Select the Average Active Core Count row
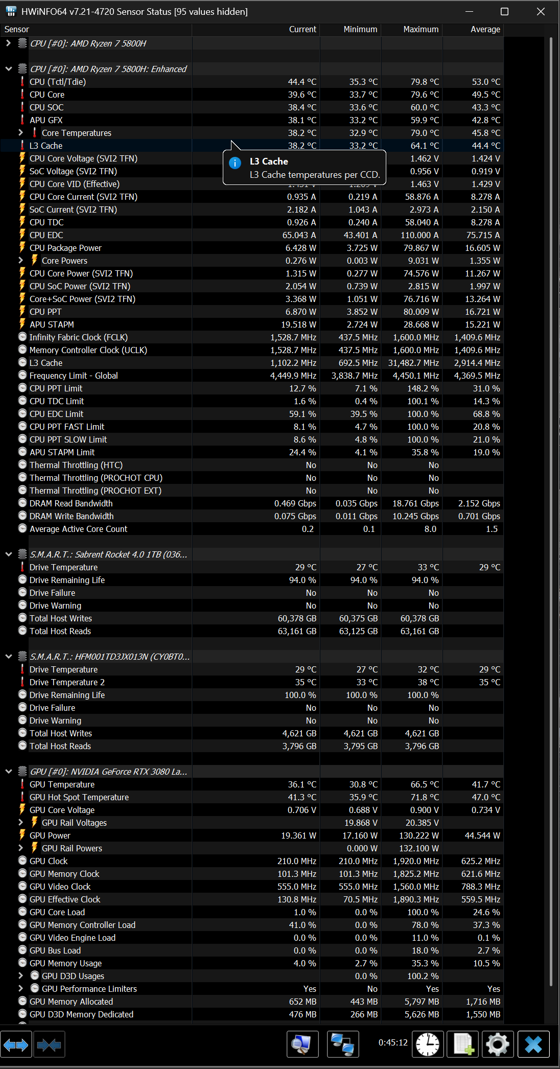Viewport: 560px width, 1069px height. pyautogui.click(x=252, y=529)
